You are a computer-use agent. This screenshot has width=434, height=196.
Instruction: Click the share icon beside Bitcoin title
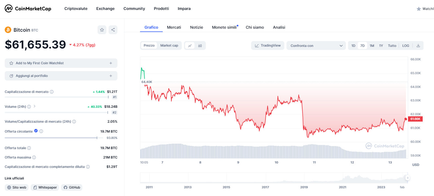113,30
